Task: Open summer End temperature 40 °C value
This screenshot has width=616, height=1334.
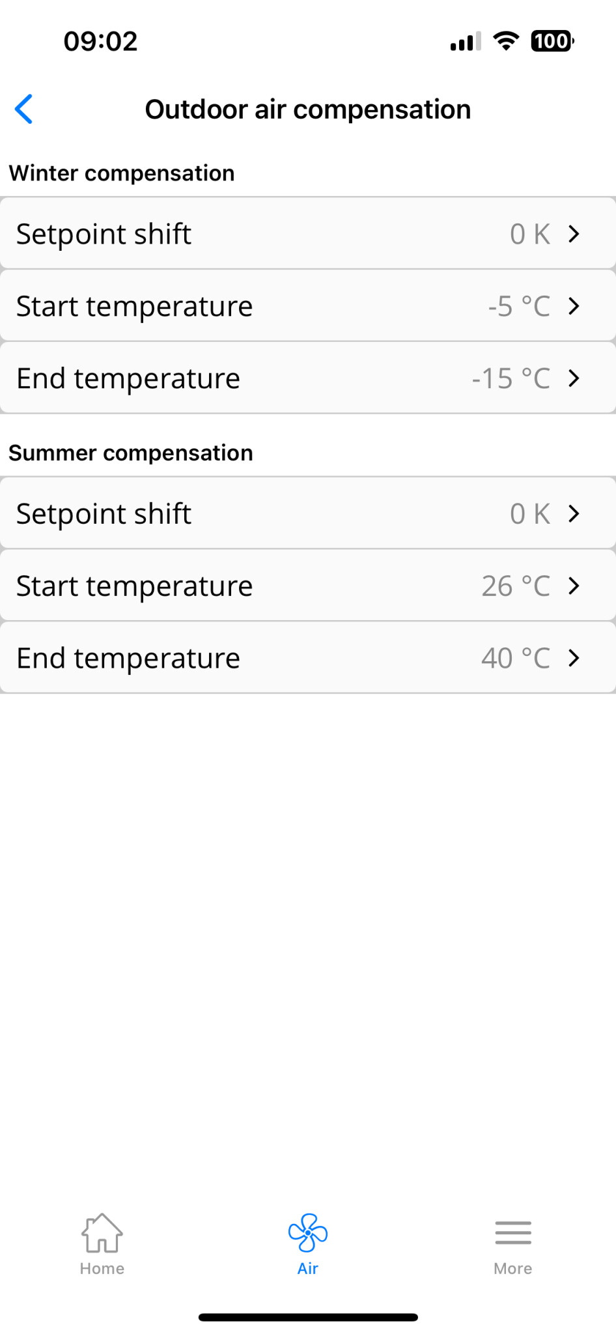Action: [516, 659]
